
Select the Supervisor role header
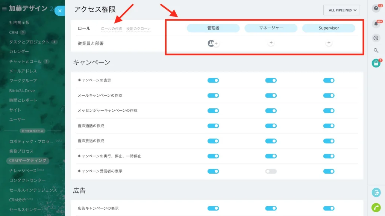click(x=329, y=28)
